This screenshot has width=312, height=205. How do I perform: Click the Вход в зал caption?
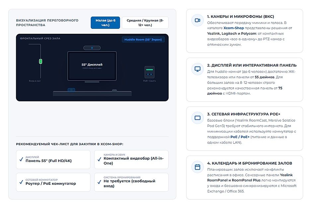(x=35, y=81)
